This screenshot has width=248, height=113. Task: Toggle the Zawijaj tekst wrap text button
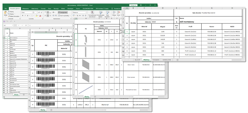tap(63, 13)
